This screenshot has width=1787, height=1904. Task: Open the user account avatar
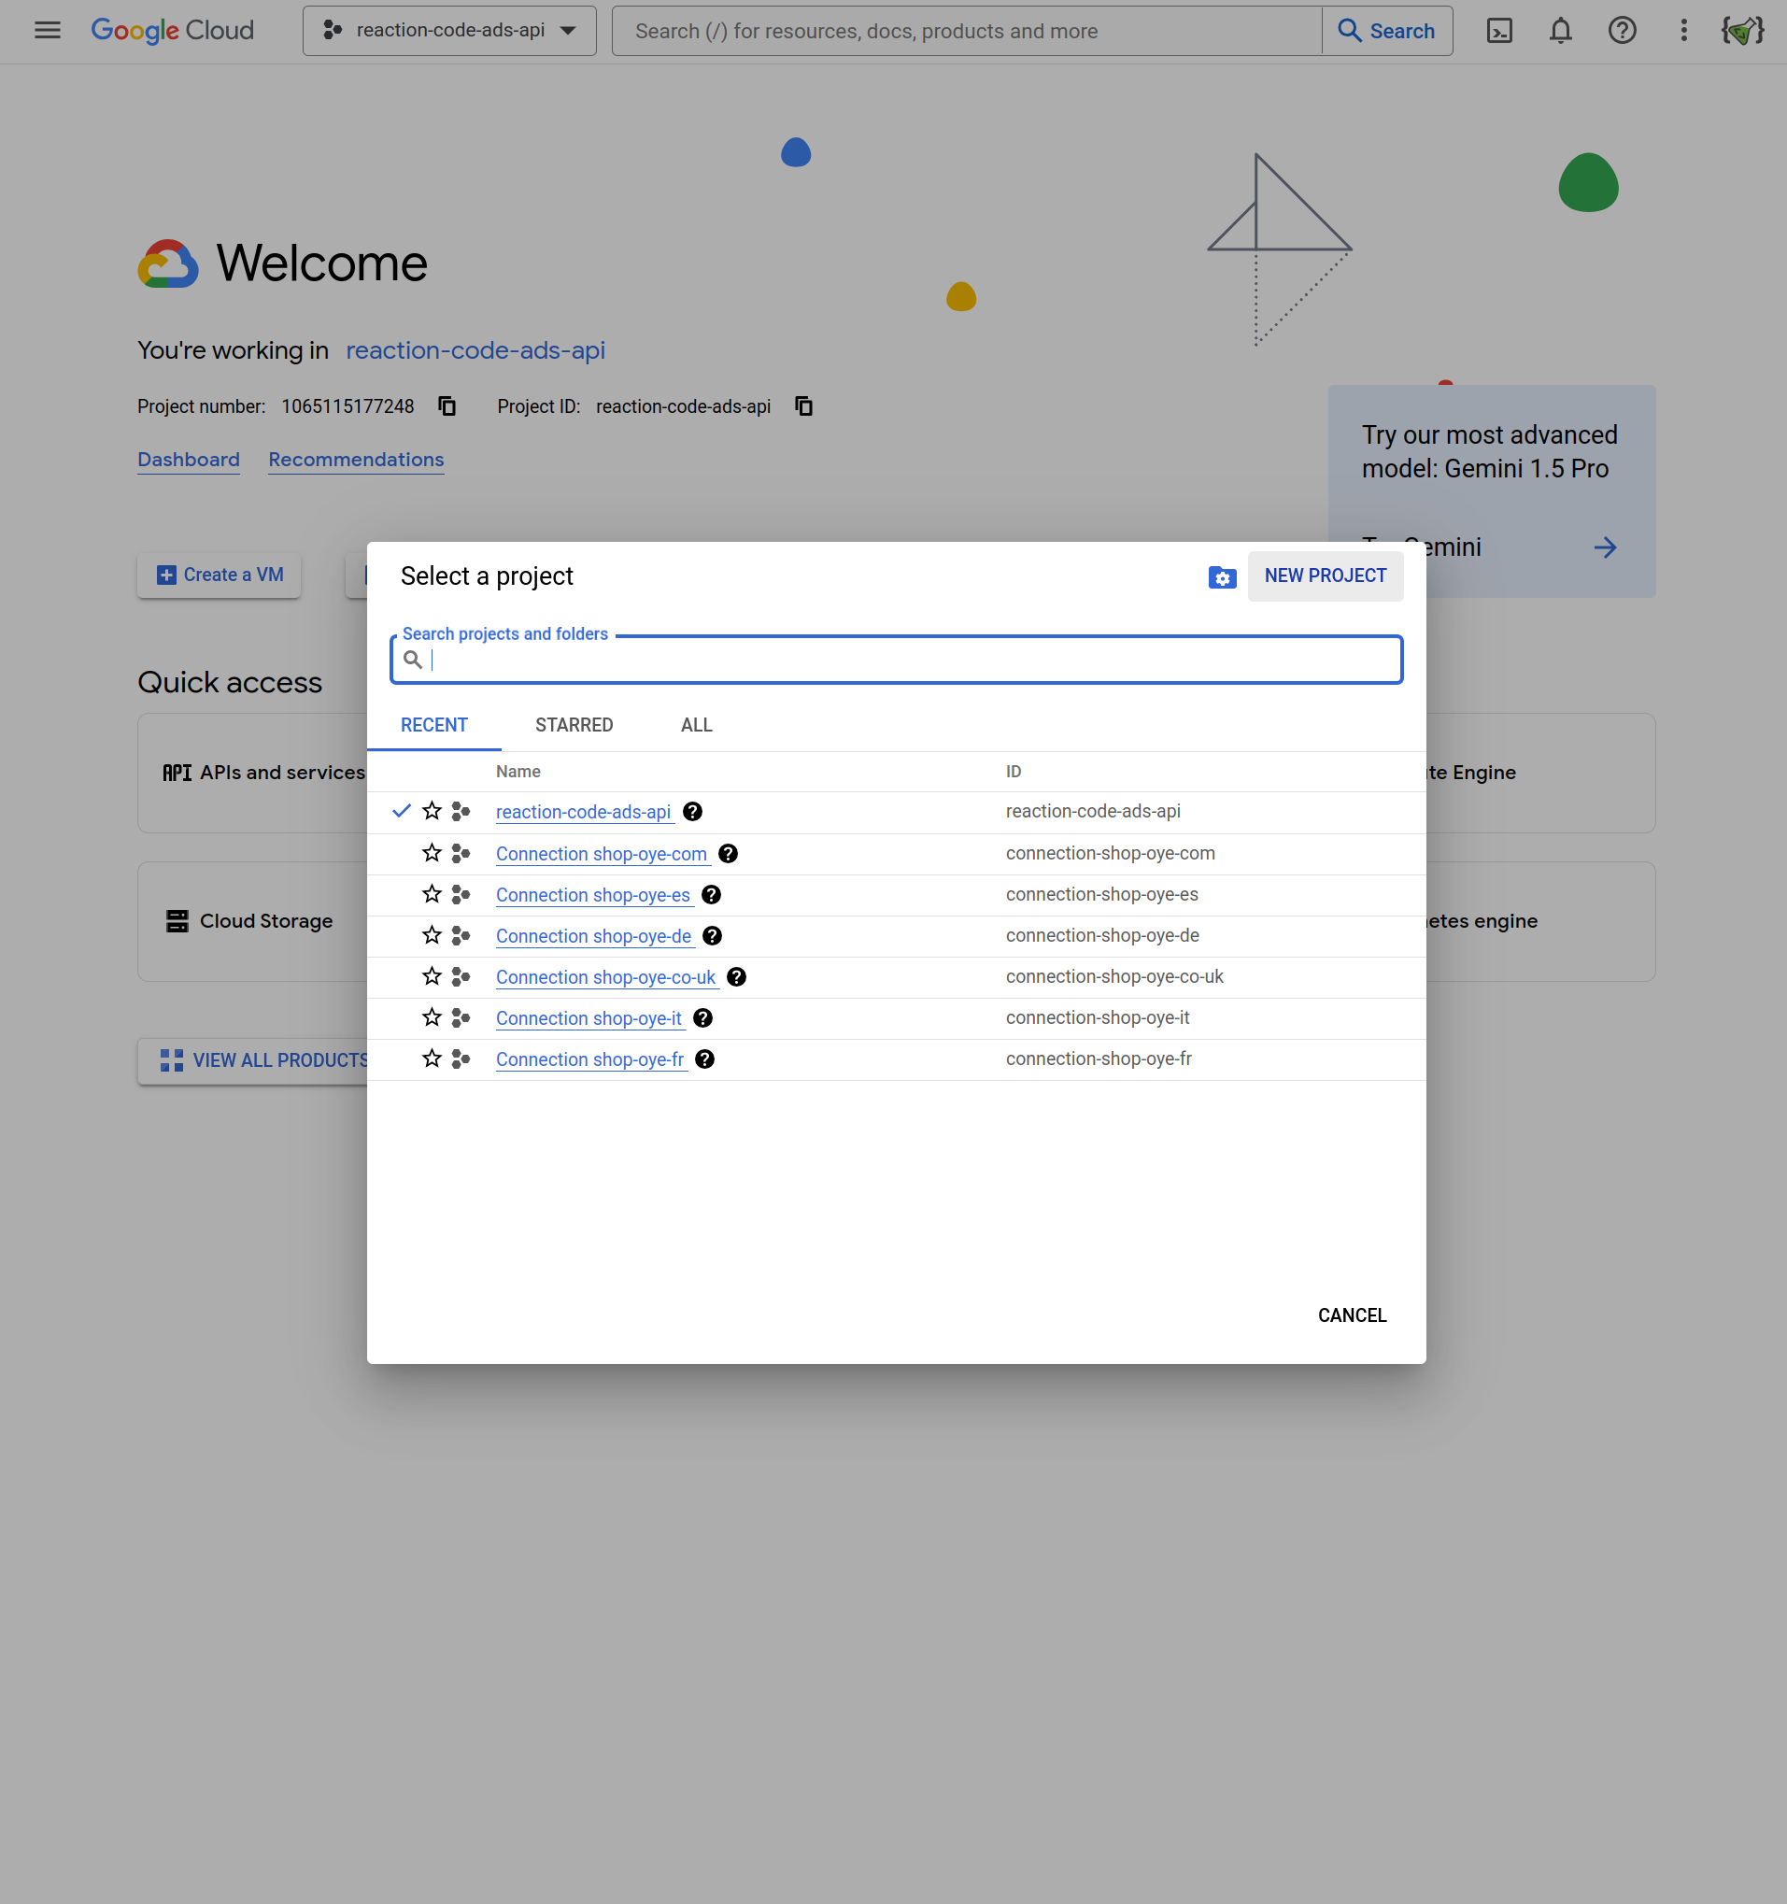(1742, 31)
